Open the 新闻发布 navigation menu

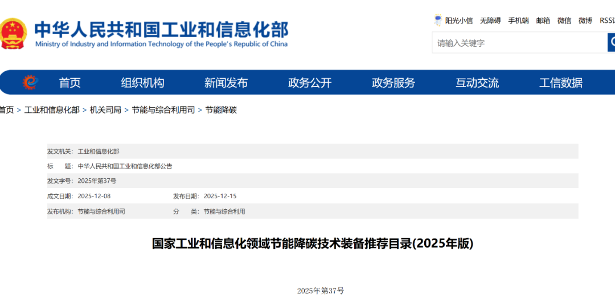[226, 83]
